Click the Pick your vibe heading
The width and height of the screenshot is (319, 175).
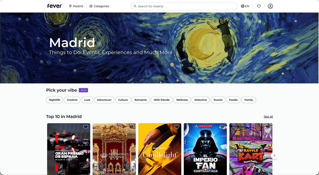(62, 90)
